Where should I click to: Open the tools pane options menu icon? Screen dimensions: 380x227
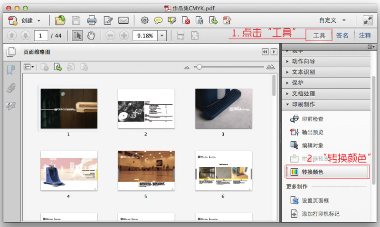[x=371, y=46]
